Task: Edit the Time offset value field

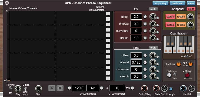Action: click(136, 56)
